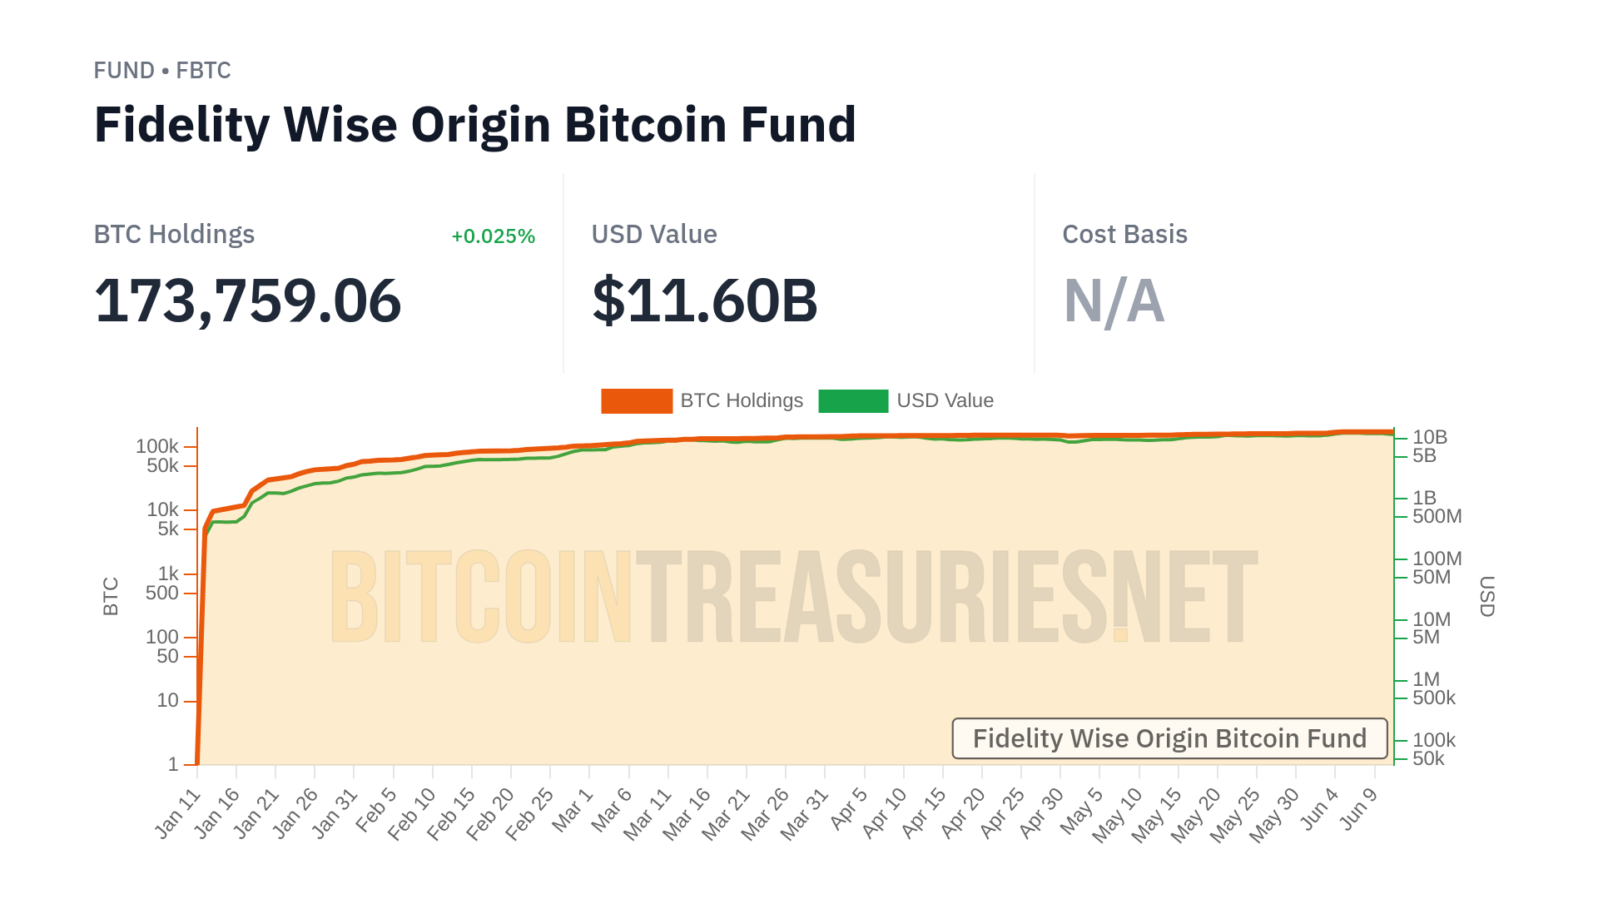
Task: Click the Fidelity Wise Origin Bitcoin Fund heading
Action: point(475,125)
